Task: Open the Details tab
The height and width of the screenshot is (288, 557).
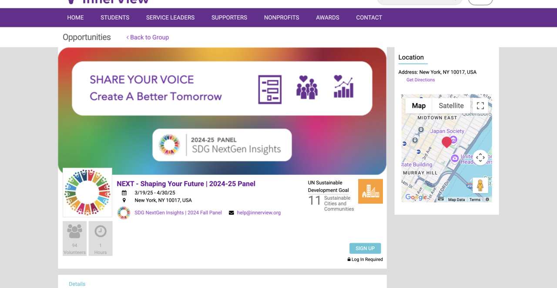Action: [x=77, y=284]
